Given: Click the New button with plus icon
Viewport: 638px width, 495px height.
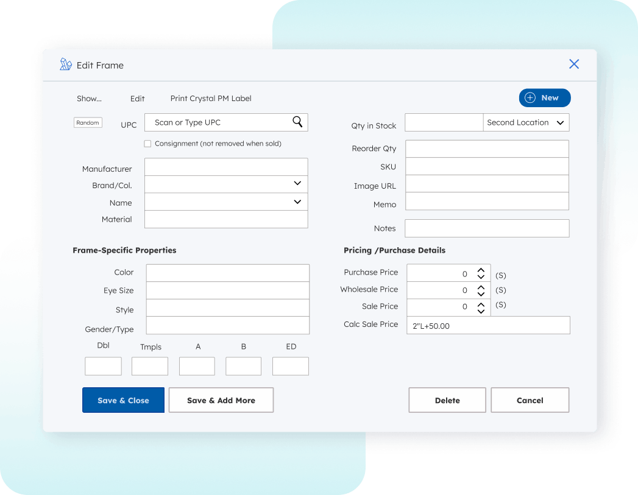Looking at the screenshot, I should tap(544, 98).
